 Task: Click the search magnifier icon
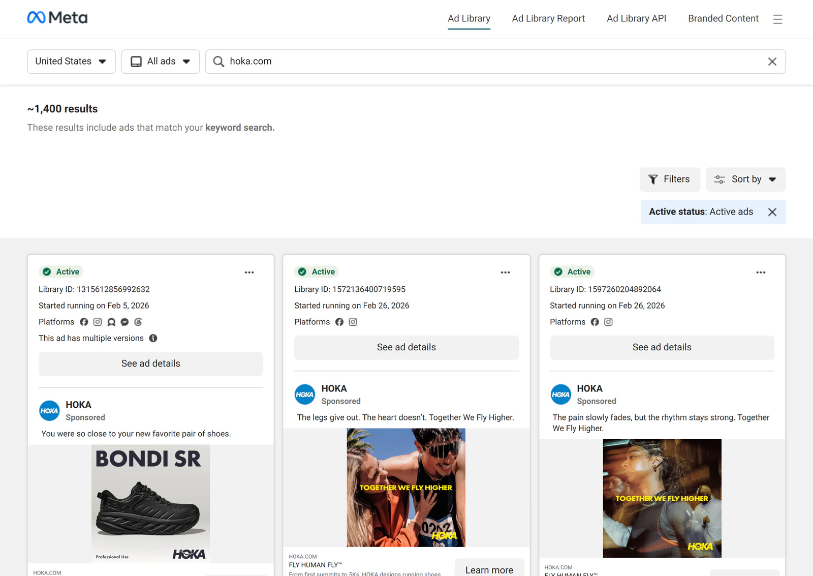coord(218,62)
